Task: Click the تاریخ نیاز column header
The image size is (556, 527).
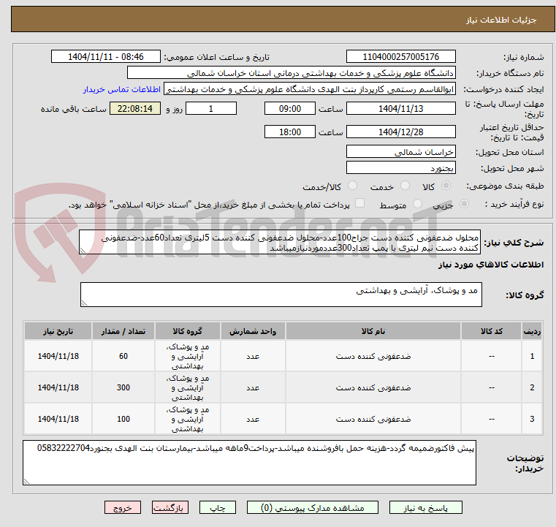Action: coord(58,331)
